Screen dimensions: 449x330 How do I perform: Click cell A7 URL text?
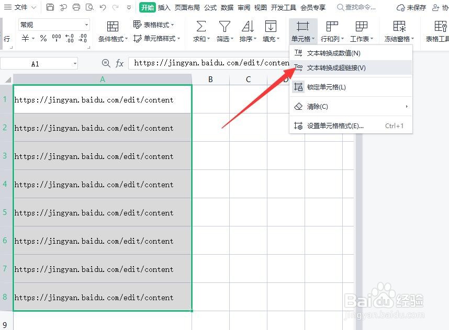tap(94, 269)
